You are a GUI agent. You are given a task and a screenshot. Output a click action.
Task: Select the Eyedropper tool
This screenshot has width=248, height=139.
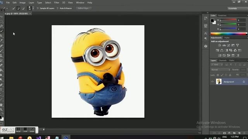point(2,41)
